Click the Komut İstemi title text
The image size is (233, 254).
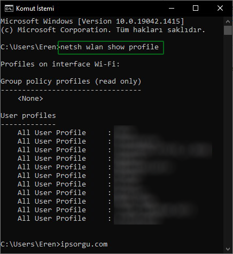pos(35,9)
